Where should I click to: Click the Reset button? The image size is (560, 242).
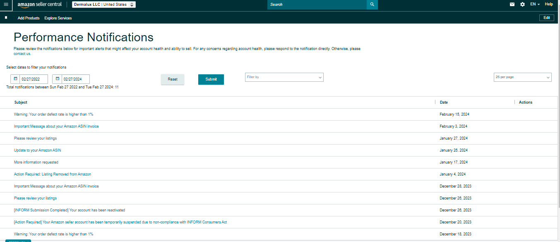pos(173,79)
